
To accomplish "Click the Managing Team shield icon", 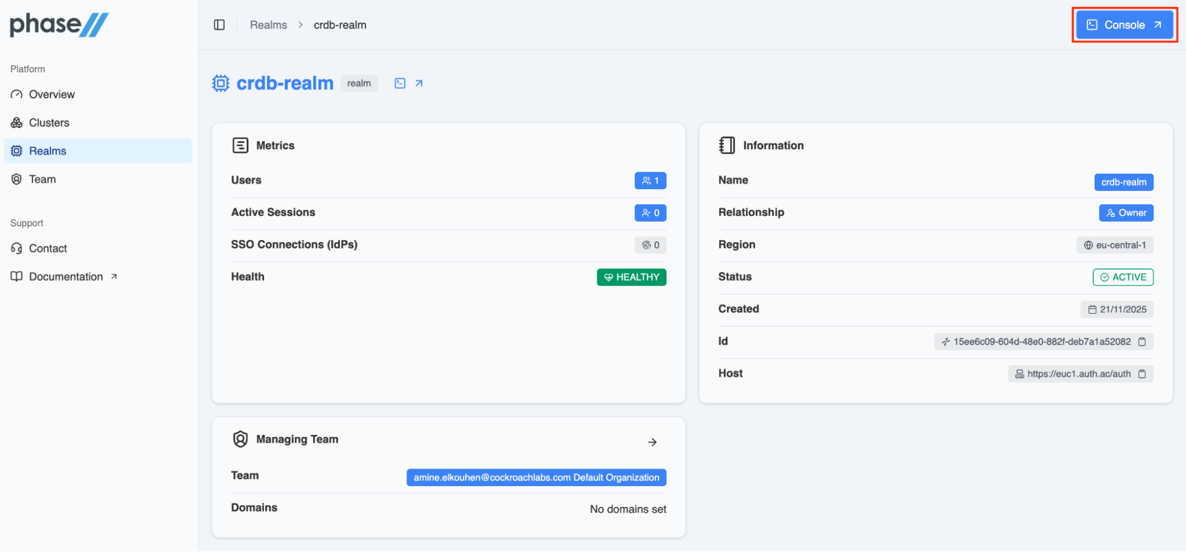I will [240, 439].
